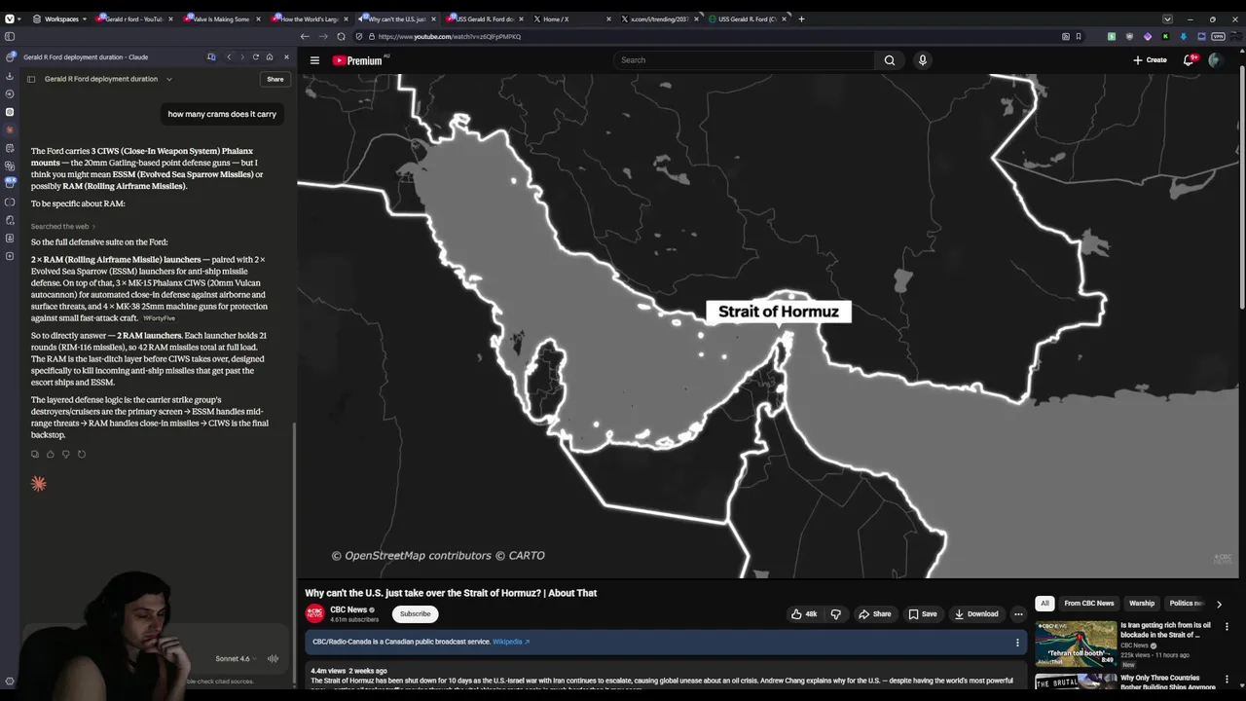Open the CBC info banner options menu
The image size is (1246, 701).
[x=1017, y=643]
